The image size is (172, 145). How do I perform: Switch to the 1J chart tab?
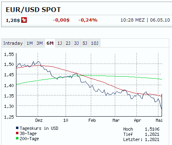[x=60, y=43]
